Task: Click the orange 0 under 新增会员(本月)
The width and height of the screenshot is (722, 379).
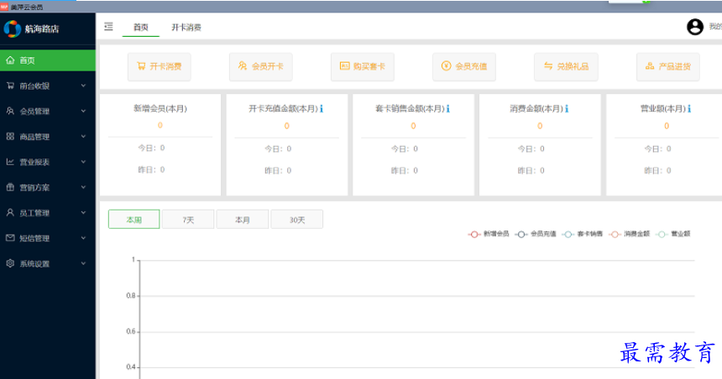Action: [x=160, y=125]
